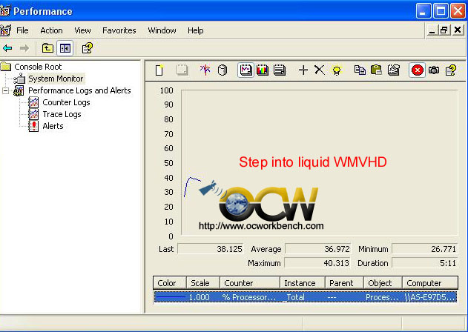
Task: Collapse Performance Logs and Alerts node
Action: (x=6, y=90)
